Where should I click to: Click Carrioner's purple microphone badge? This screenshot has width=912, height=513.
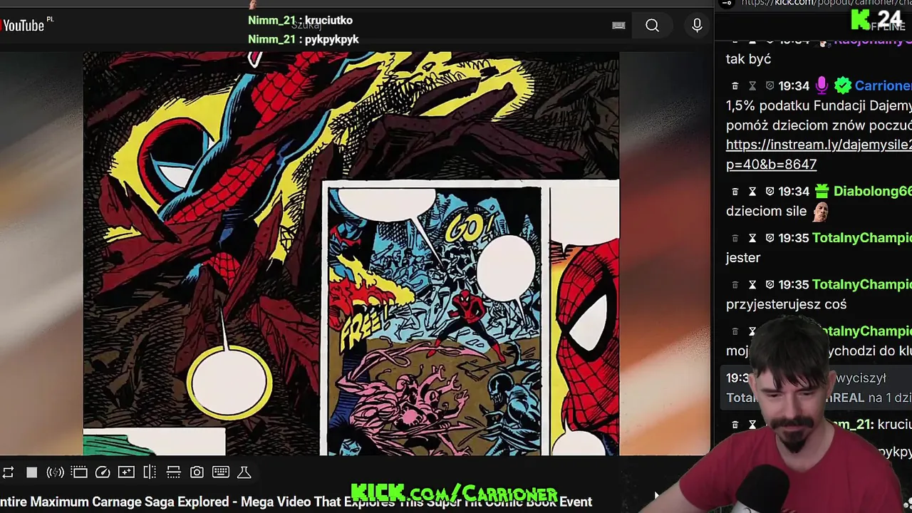(822, 85)
